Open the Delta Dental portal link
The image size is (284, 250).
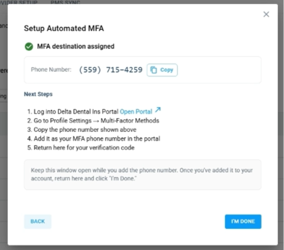pos(136,112)
